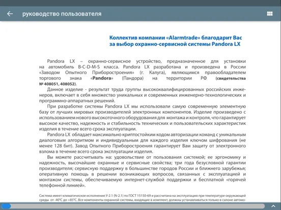Click the bold word «Pandora» in the first paragraph
Viewport: 281px width, 210px height.
point(102,78)
